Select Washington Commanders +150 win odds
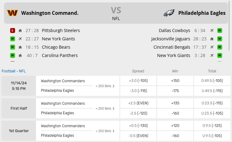232x142 pixels. pos(175,81)
